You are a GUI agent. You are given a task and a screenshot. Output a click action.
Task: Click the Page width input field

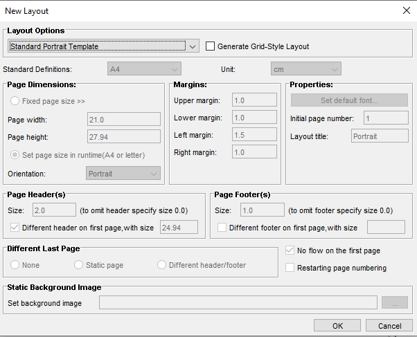(x=124, y=120)
